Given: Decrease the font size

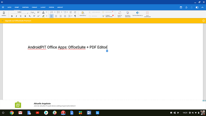Looking at the screenshot, I should [39, 16].
